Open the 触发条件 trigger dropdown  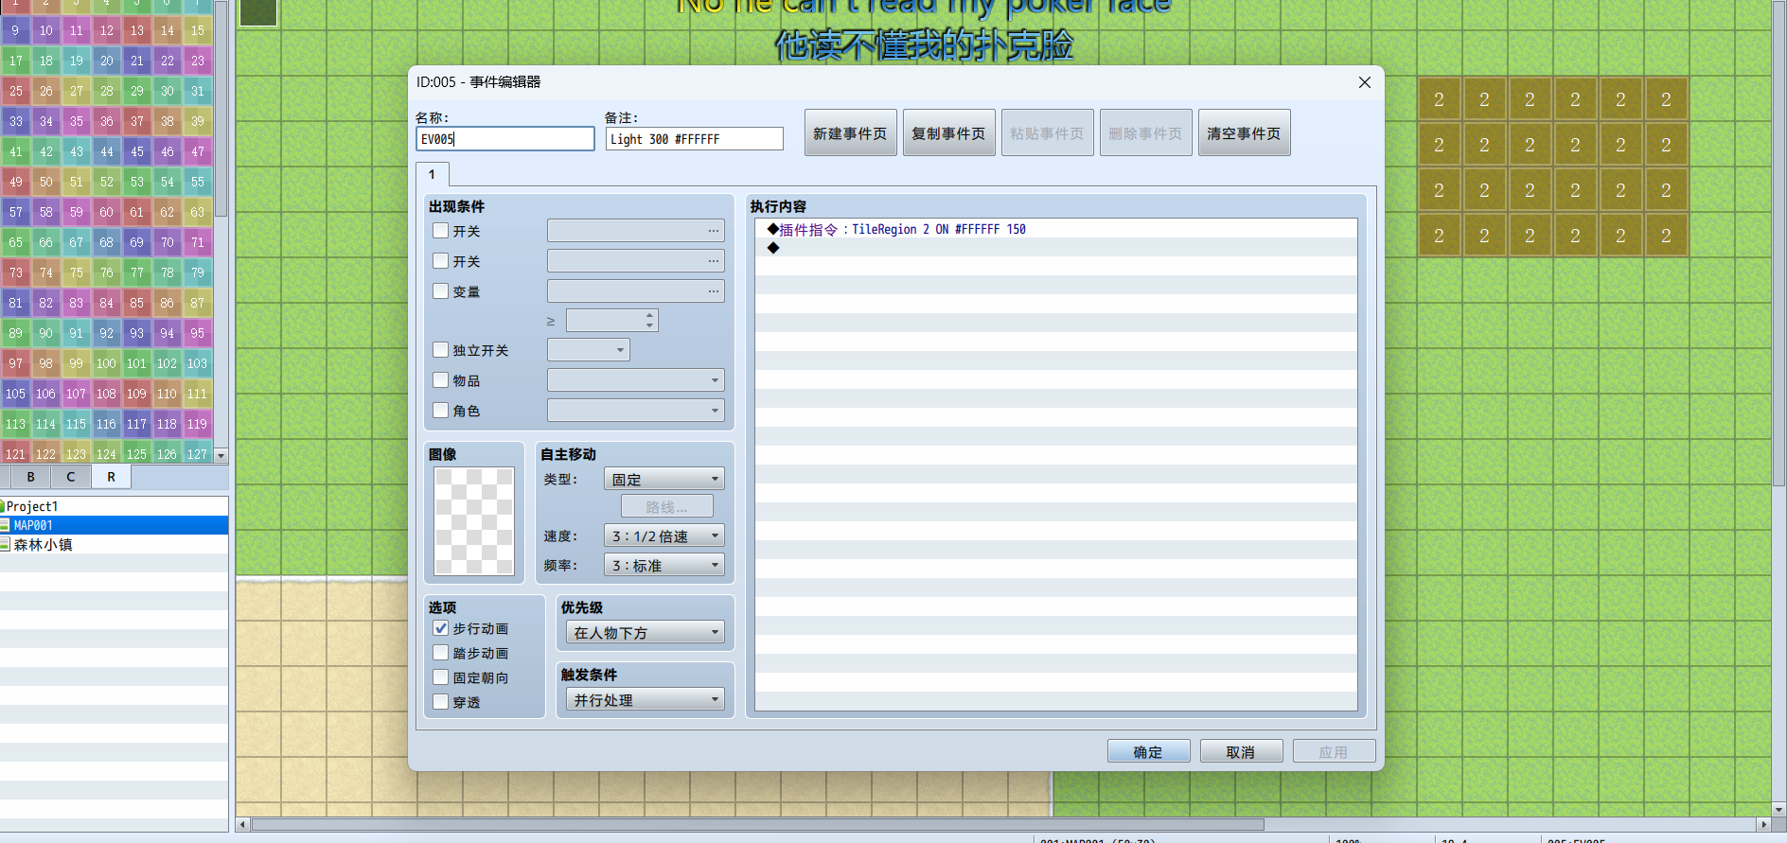pyautogui.click(x=646, y=699)
